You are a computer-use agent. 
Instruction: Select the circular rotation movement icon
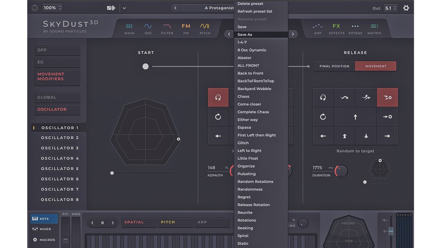click(323, 117)
